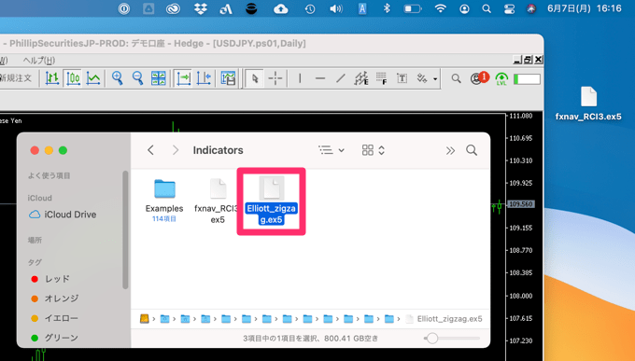Click the 109.560 price label on chart
The width and height of the screenshot is (635, 361).
click(x=521, y=204)
